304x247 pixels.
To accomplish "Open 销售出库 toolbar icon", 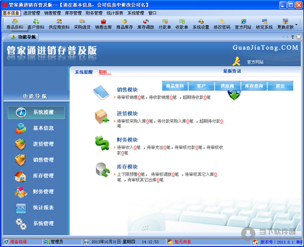I will [103, 24].
